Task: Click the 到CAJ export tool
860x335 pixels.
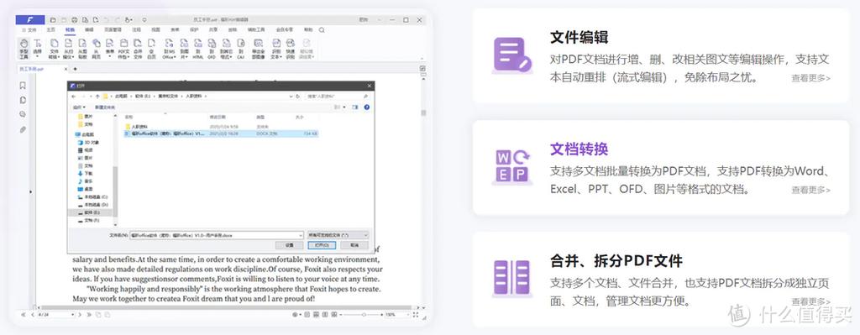Action: (x=240, y=49)
